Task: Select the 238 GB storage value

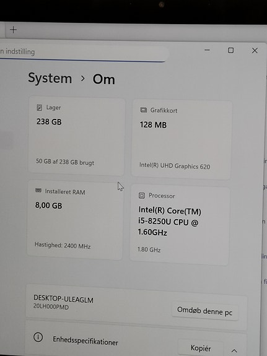Action: coord(49,122)
